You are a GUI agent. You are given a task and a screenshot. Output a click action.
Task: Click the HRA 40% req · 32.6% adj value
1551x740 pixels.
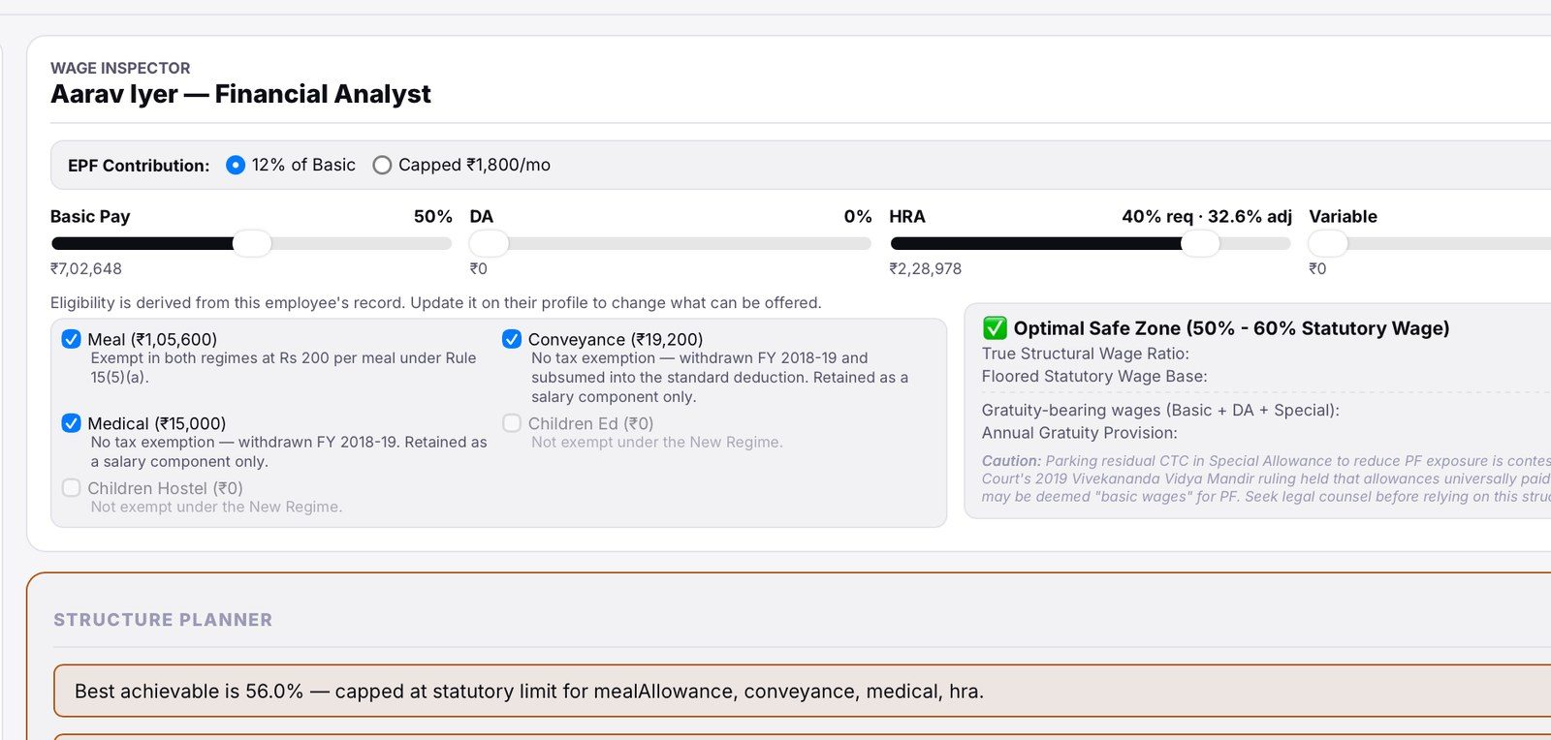point(1207,217)
